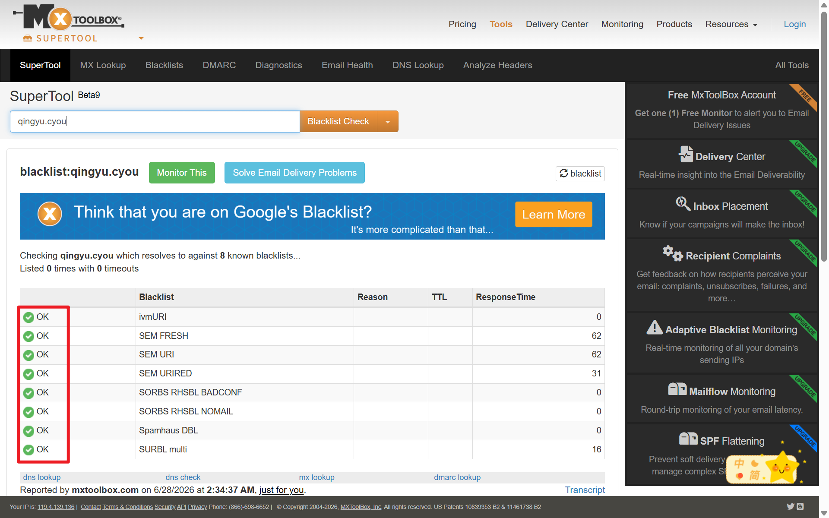Open the Free MxToolBox Account panel
The height and width of the screenshot is (518, 829).
coord(721,110)
